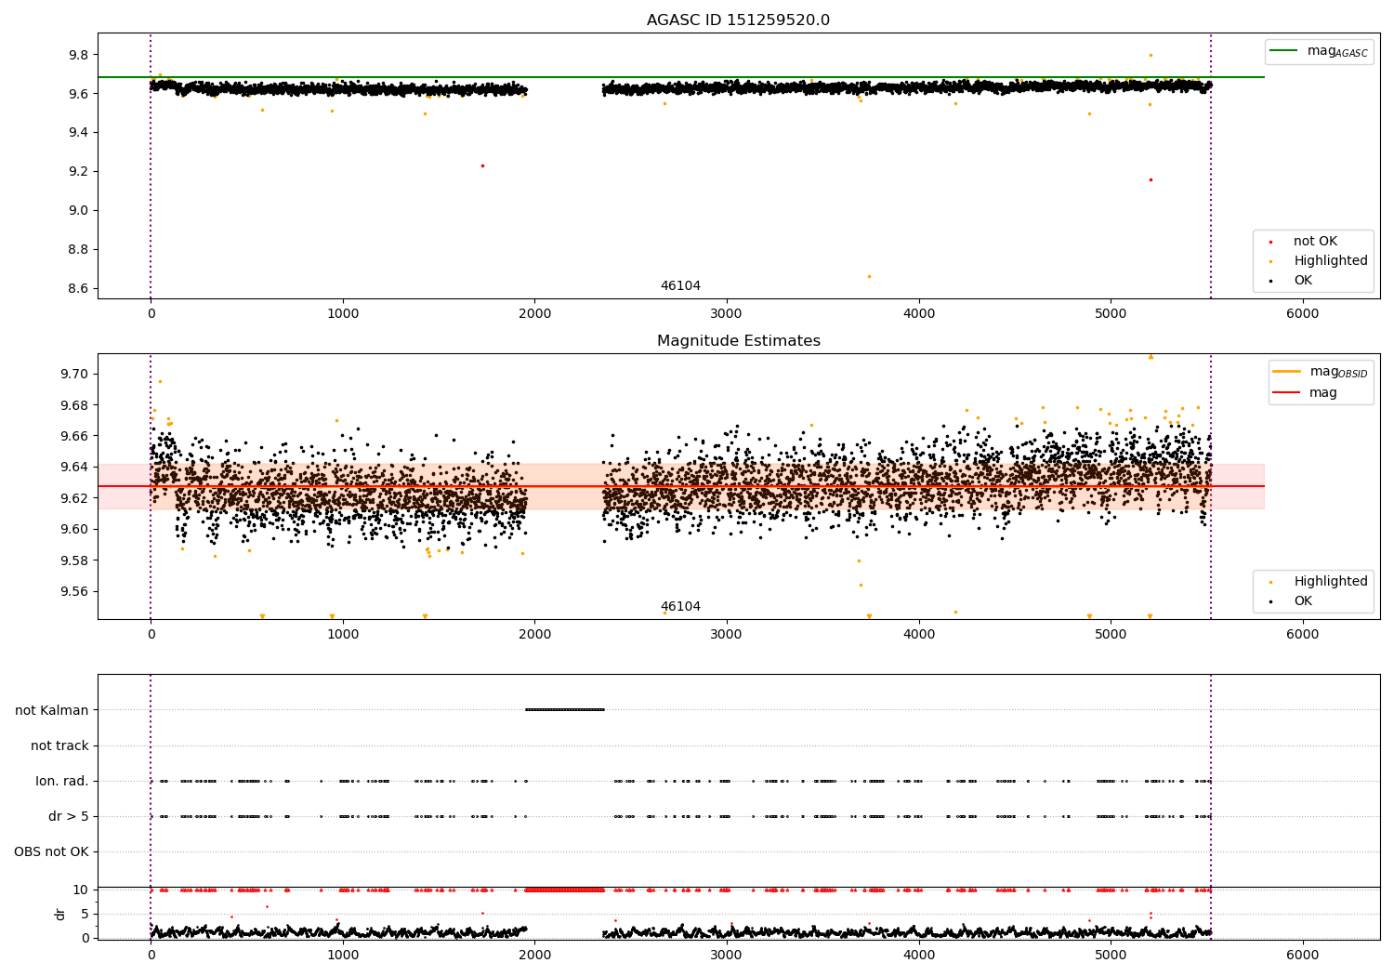1394x976 pixels.
Task: Click the '8.8' y-tick label in the top plot
Action: coord(79,250)
